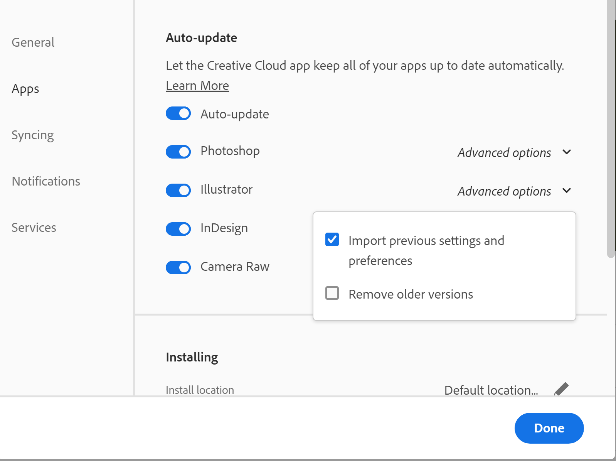Click the Learn More link
This screenshot has height=461, width=616.
[x=197, y=85]
